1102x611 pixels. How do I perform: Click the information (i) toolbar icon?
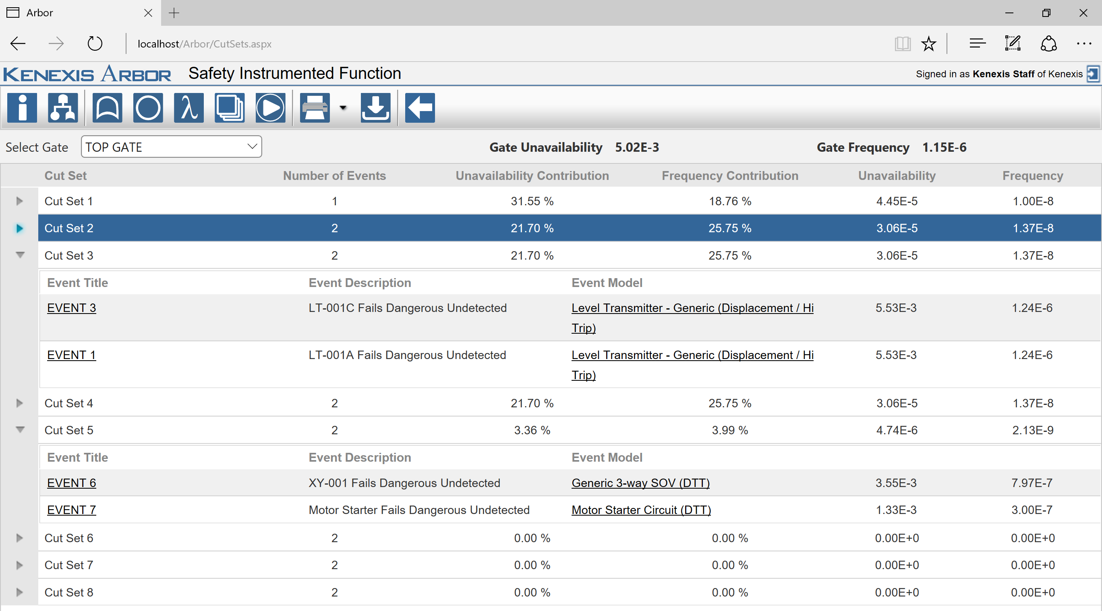(x=22, y=108)
